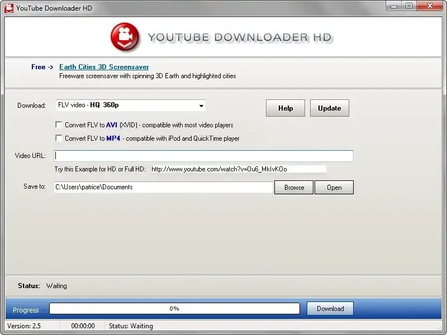
Task: Click the 0% progress bar
Action: pyautogui.click(x=174, y=309)
